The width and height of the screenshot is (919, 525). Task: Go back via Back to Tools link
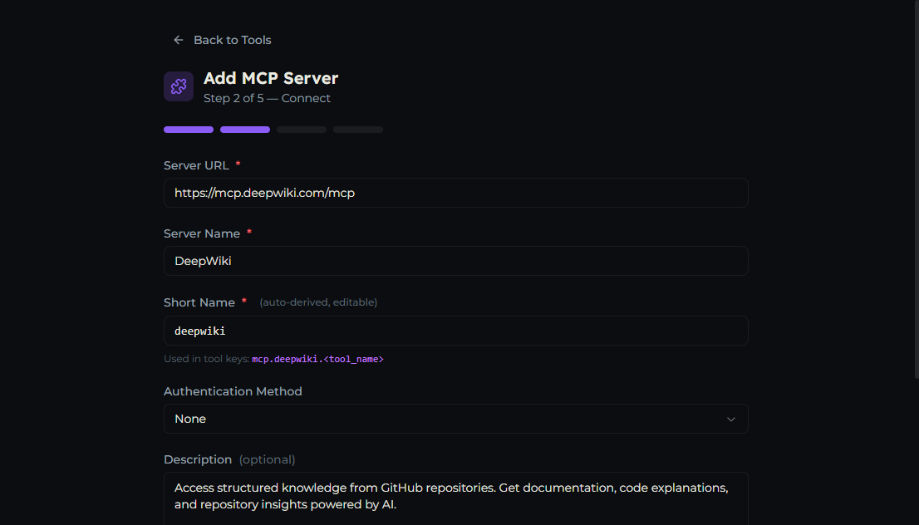point(222,40)
